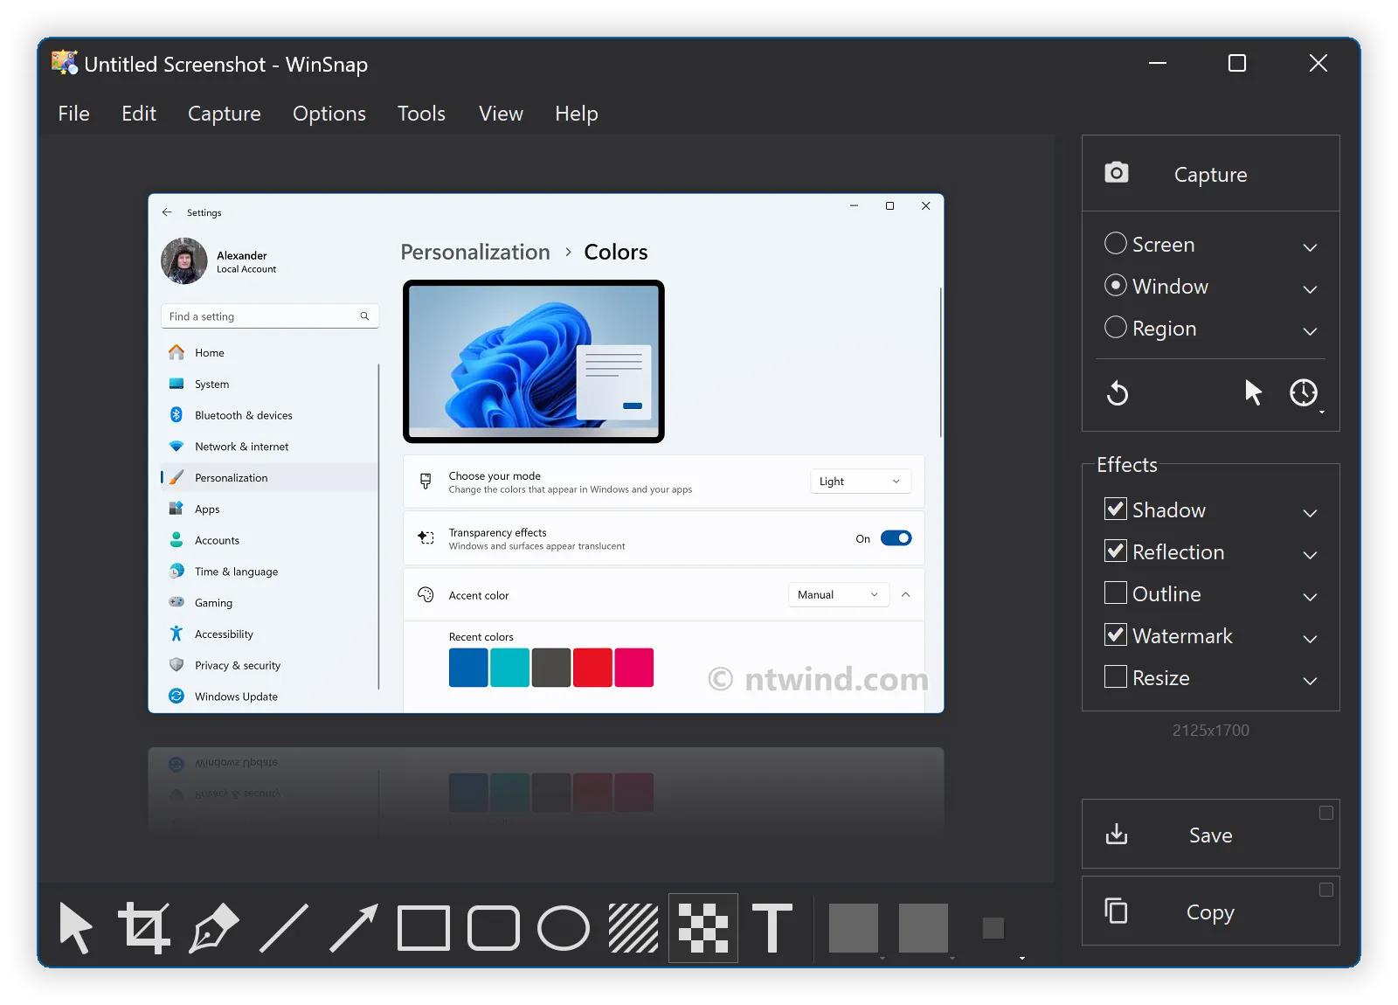Expand the Resize settings chevron
The height and width of the screenshot is (1005, 1398).
1310,681
